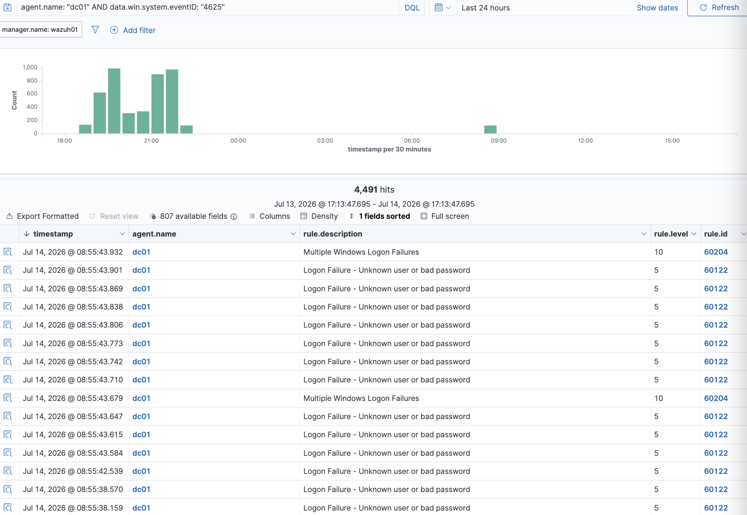Viewport: 747px width, 515px height.
Task: Change table Density
Action: click(319, 216)
